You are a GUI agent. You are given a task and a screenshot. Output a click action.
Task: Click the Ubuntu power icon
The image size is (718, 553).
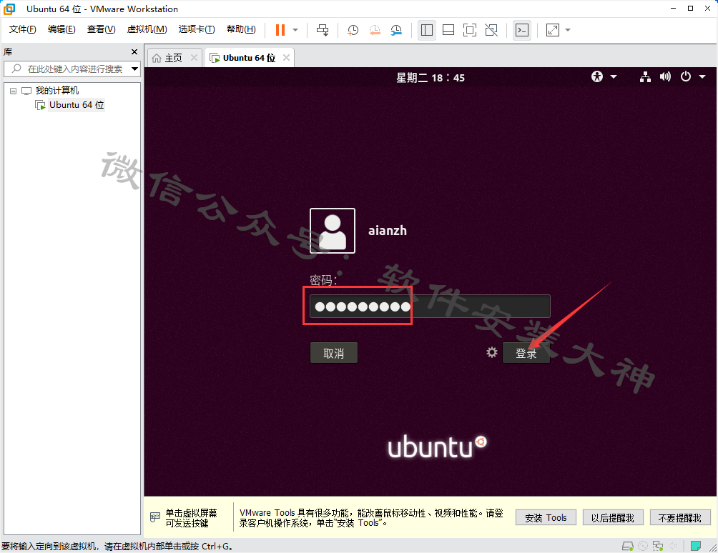click(x=686, y=76)
